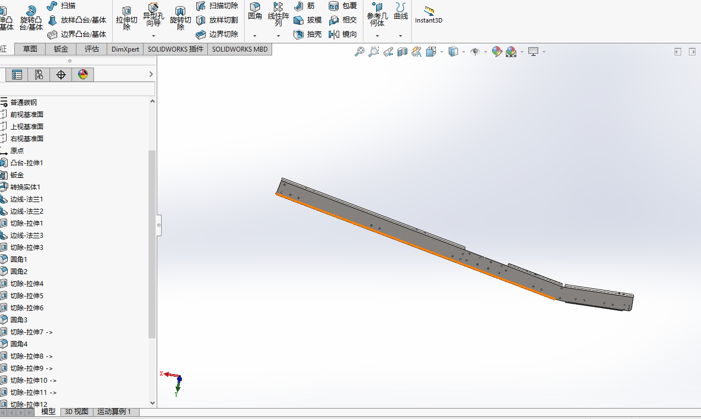This screenshot has width=701, height=419.
Task: Click the feature tree filter field
Action: (77, 89)
